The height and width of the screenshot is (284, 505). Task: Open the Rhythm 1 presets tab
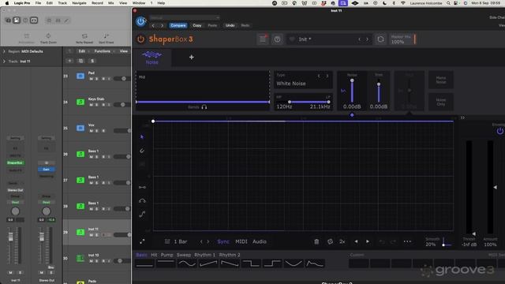pos(205,255)
